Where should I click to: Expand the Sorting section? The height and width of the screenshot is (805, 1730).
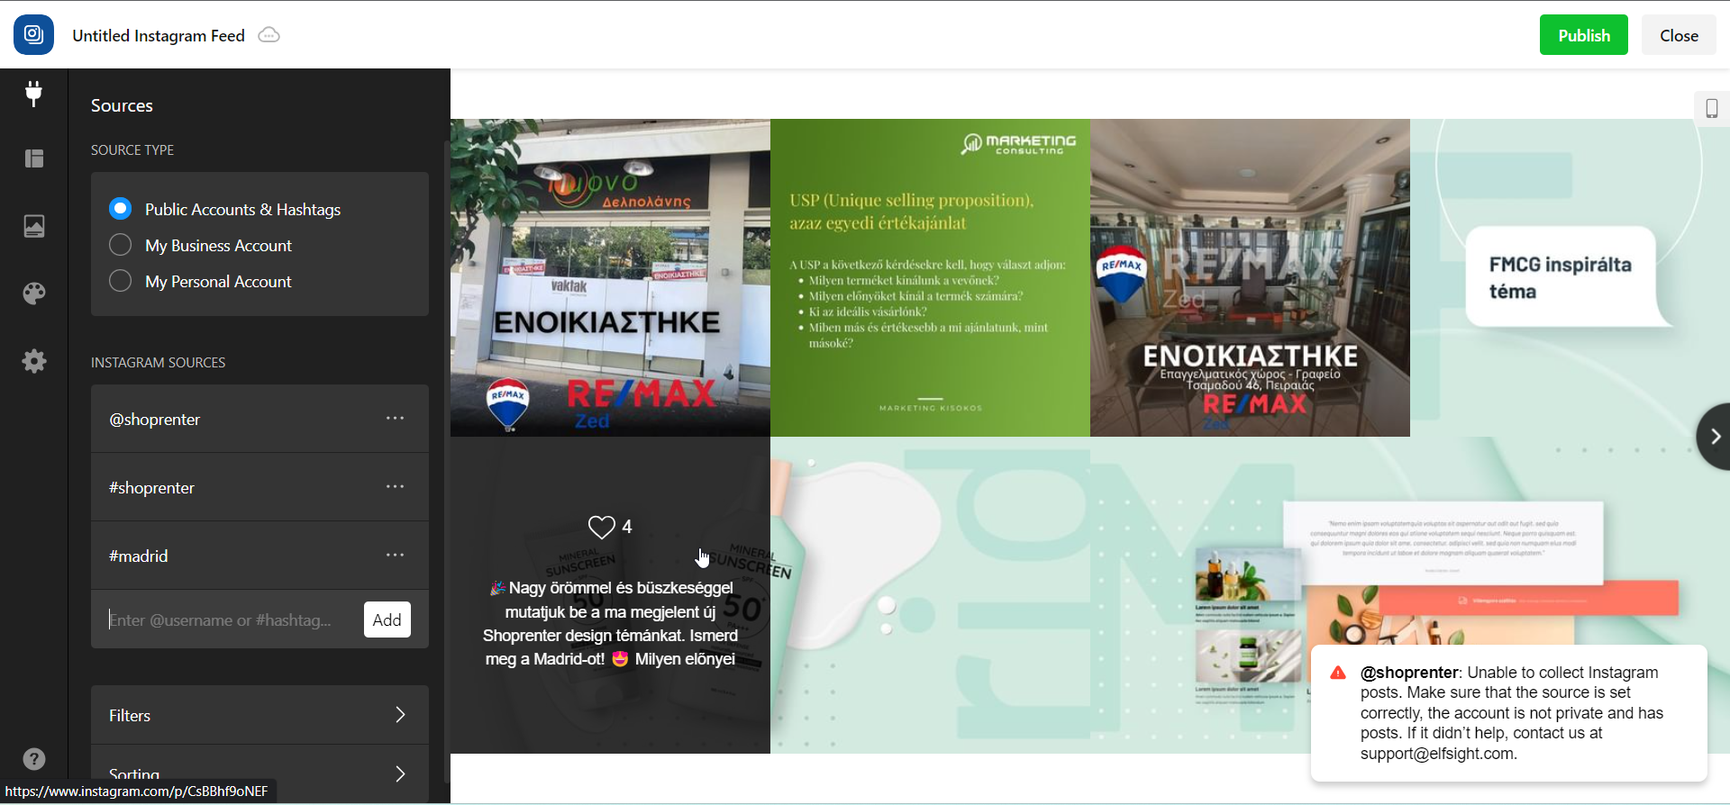click(x=259, y=773)
